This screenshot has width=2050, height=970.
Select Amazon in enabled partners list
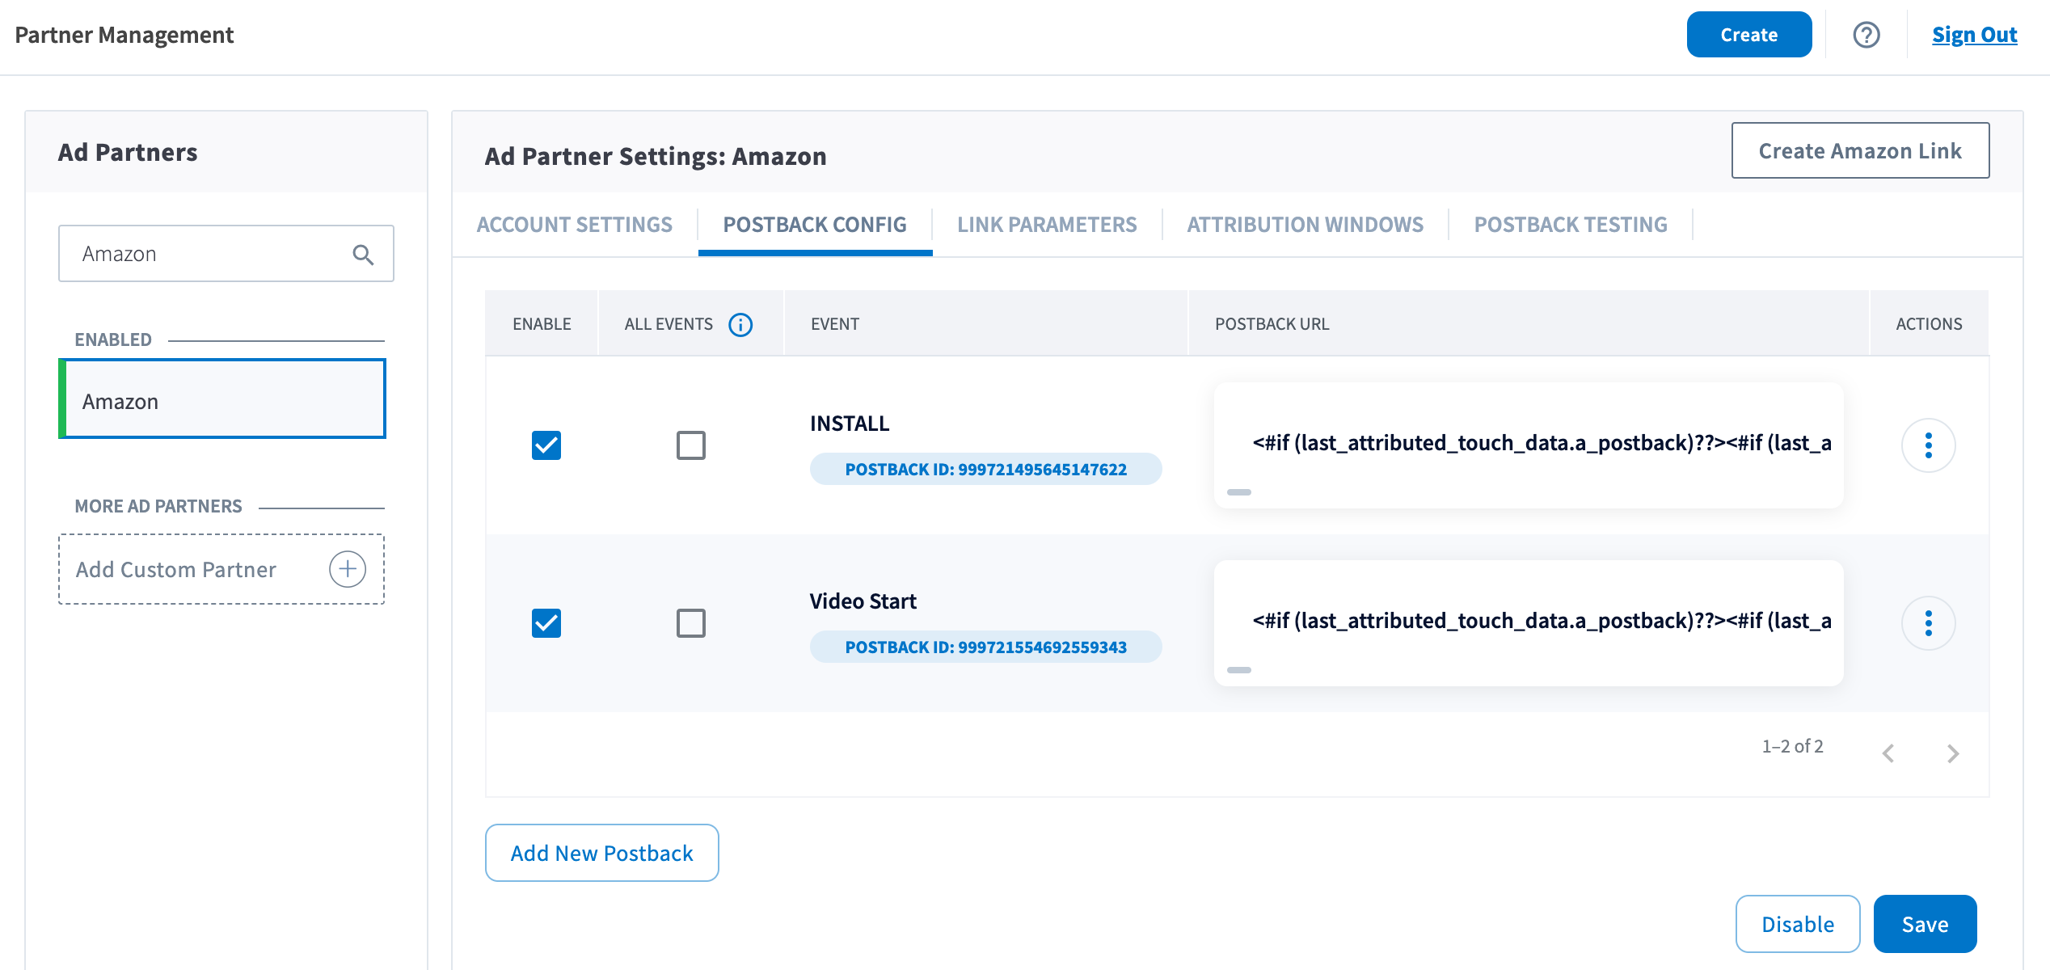click(x=223, y=400)
